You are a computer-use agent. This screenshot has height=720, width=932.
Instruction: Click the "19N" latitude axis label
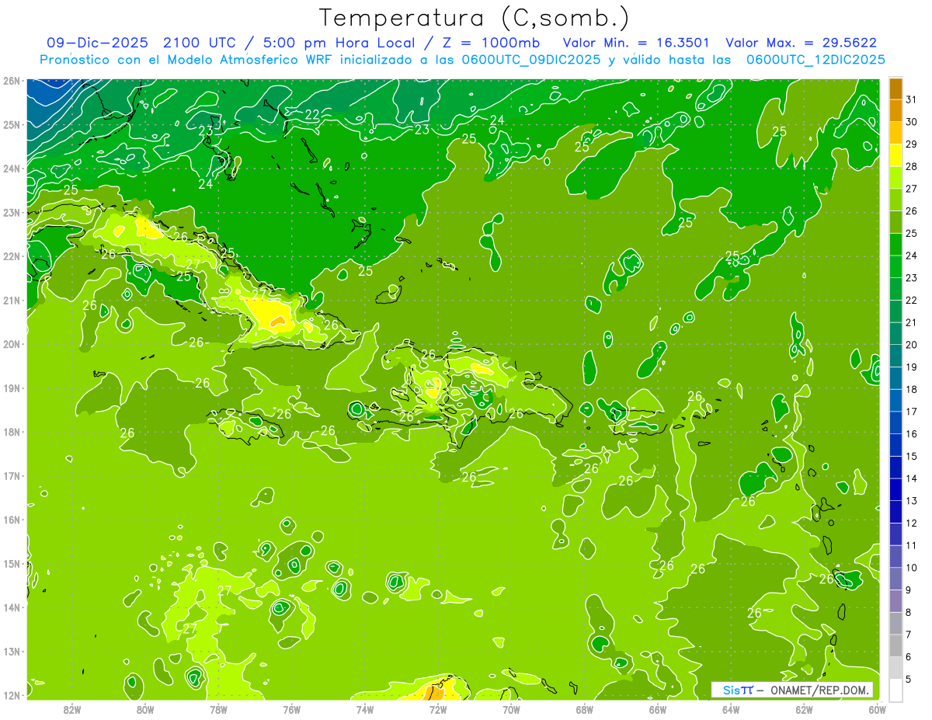[x=11, y=388]
